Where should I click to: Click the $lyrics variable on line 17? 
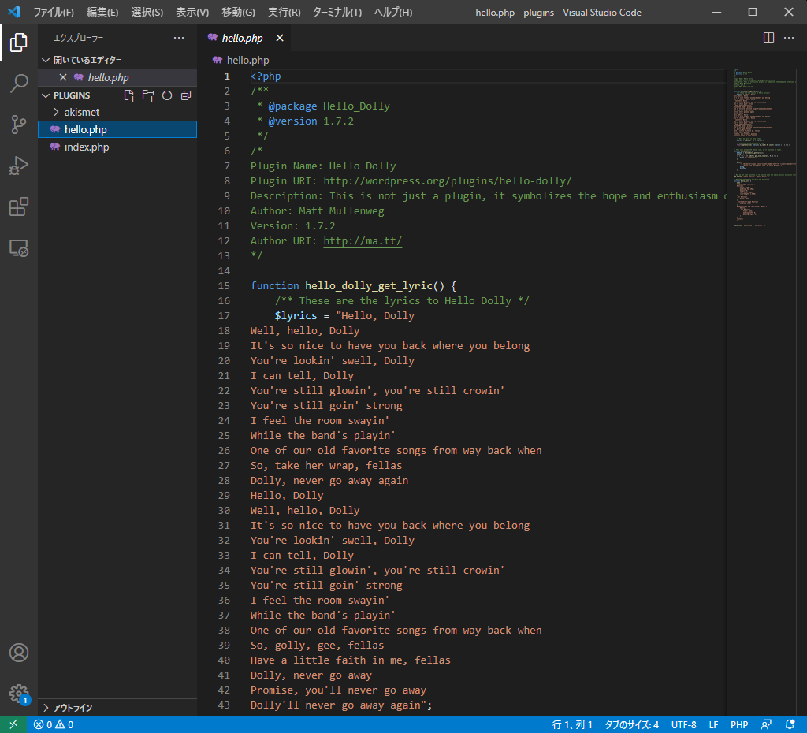[x=296, y=315]
